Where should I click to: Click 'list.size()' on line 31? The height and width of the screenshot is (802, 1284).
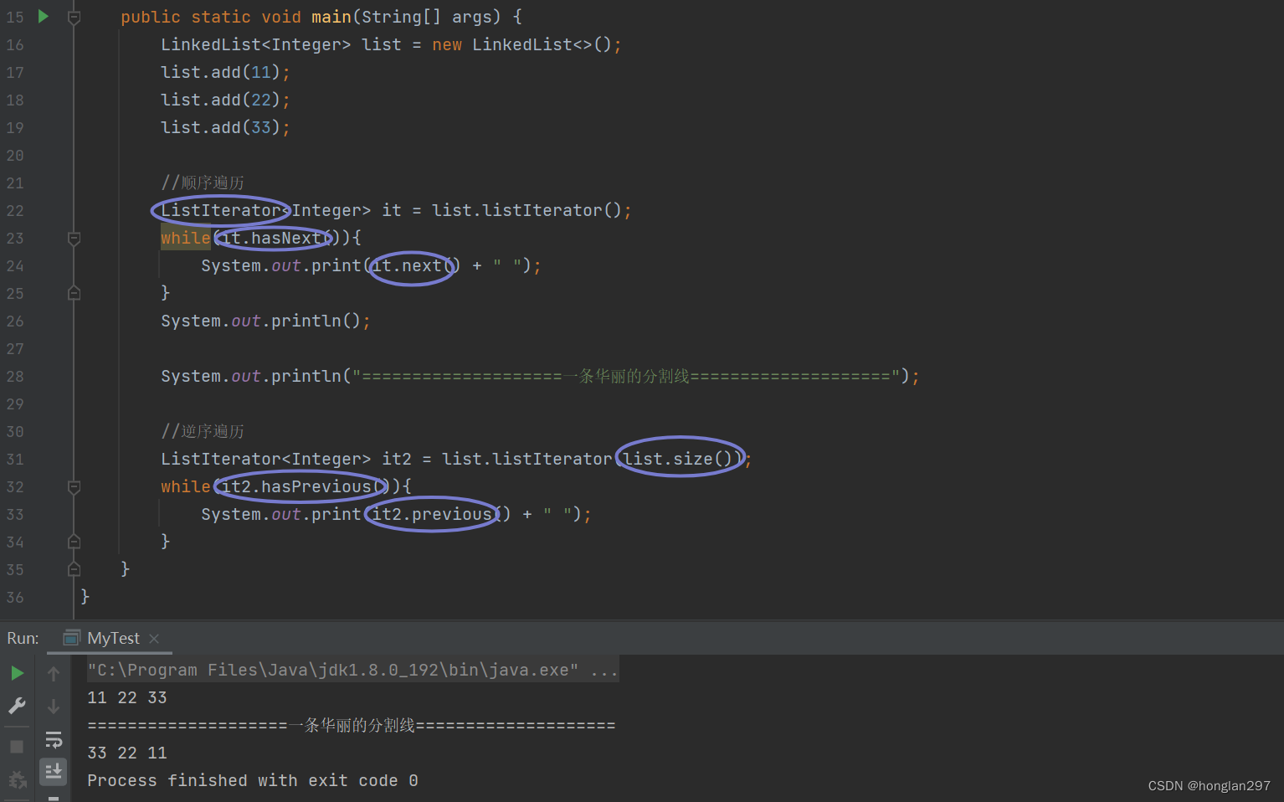click(679, 459)
